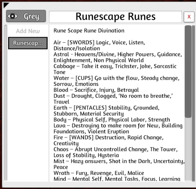Close the notebook with the red X
196x189 pixels.
(189, 17)
